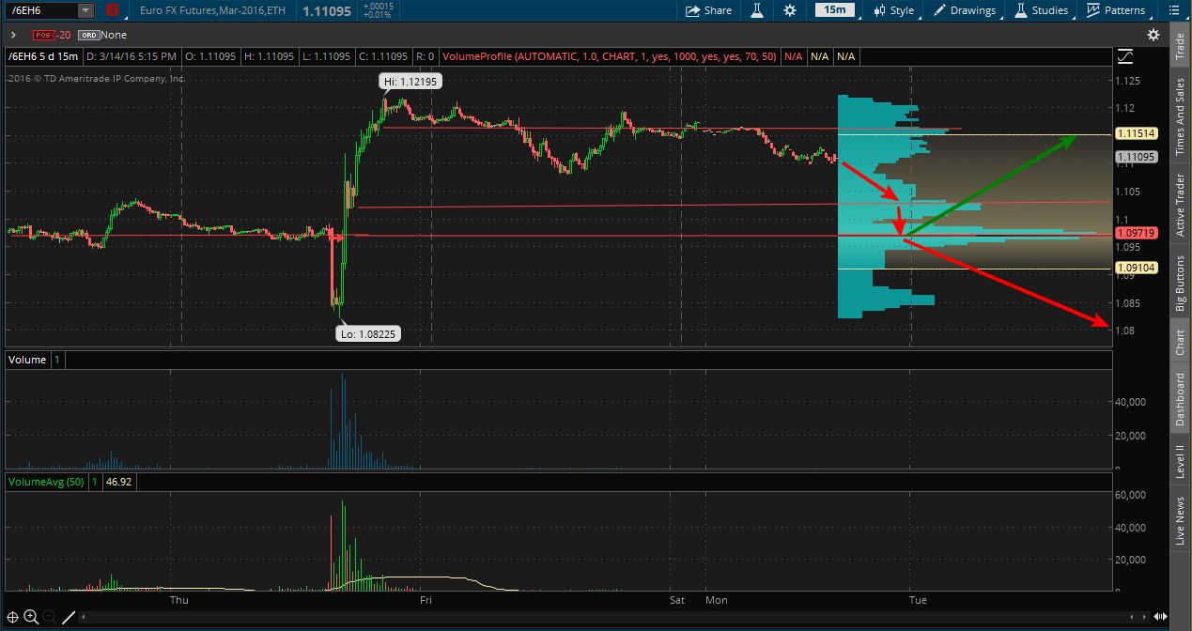Click the H: 1.11095 high value
1192x631 pixels.
[x=268, y=56]
